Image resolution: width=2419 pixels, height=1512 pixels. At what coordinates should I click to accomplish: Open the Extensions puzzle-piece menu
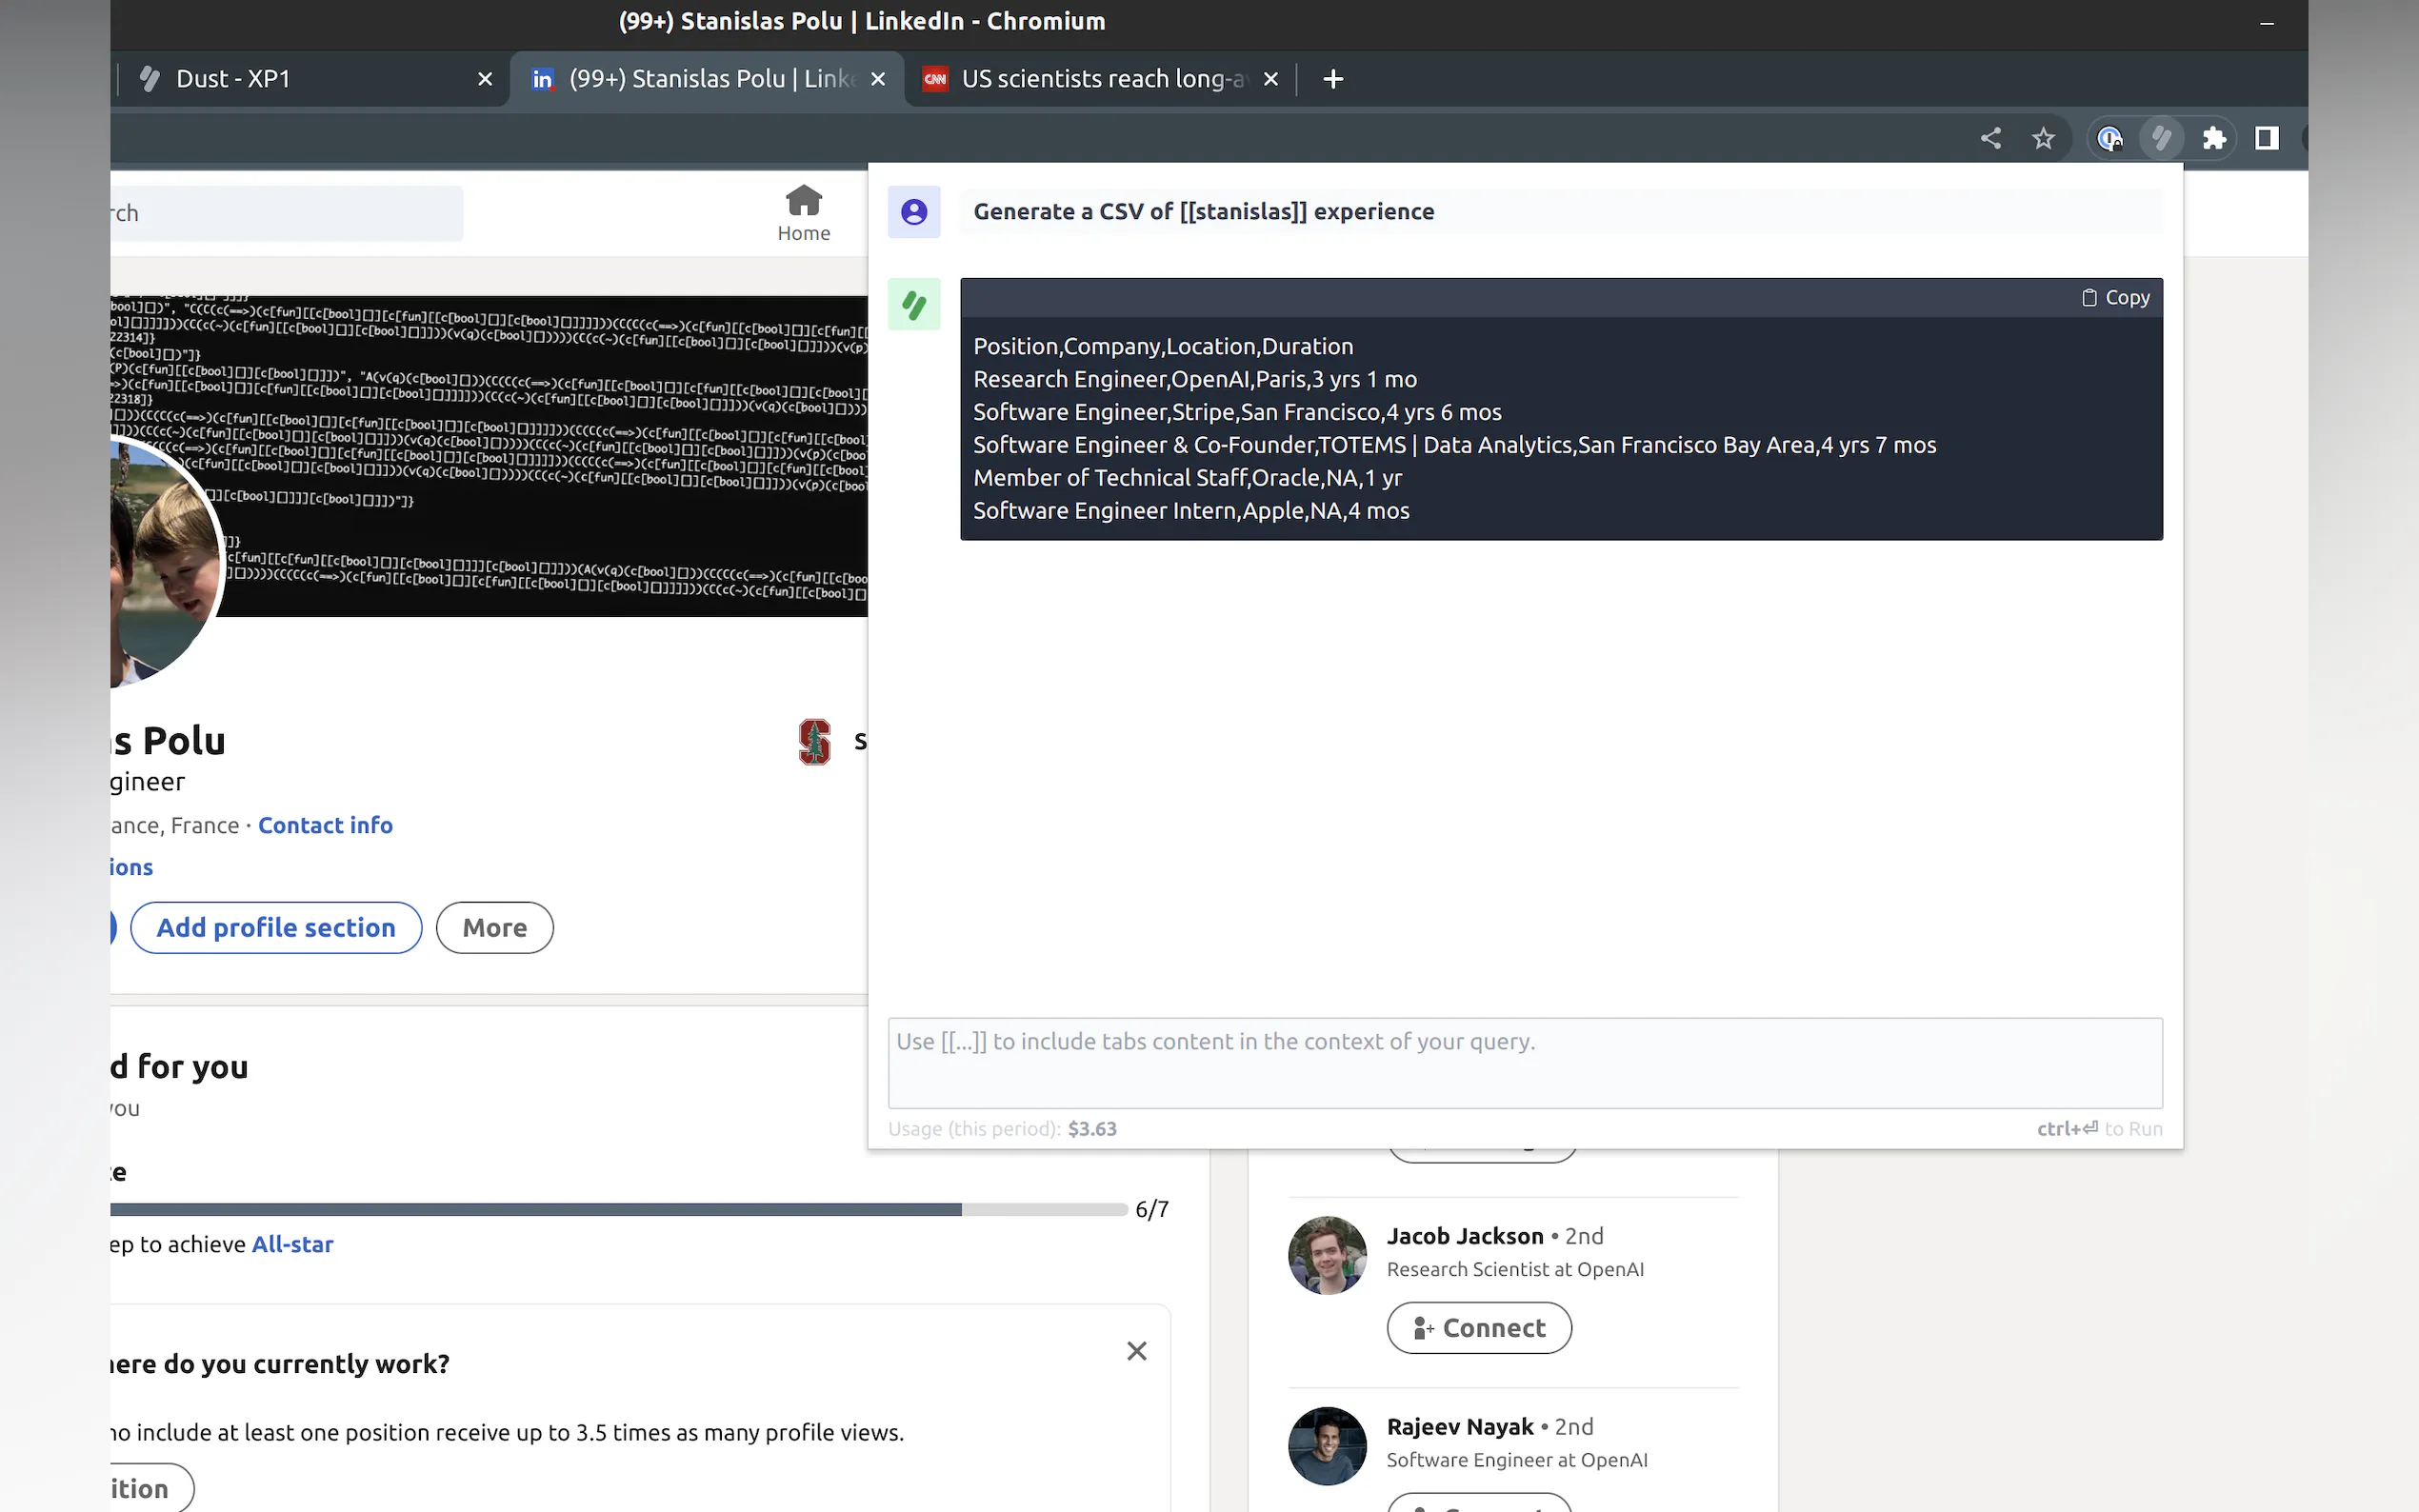click(x=2214, y=138)
